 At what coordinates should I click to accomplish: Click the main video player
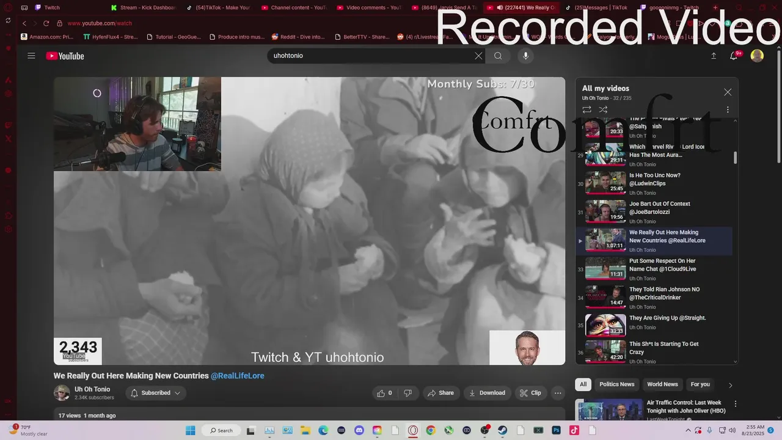309,221
